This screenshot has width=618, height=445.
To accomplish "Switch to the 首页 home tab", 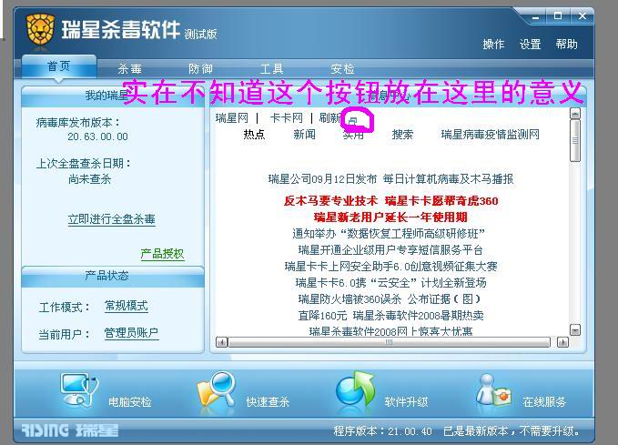I will point(59,66).
